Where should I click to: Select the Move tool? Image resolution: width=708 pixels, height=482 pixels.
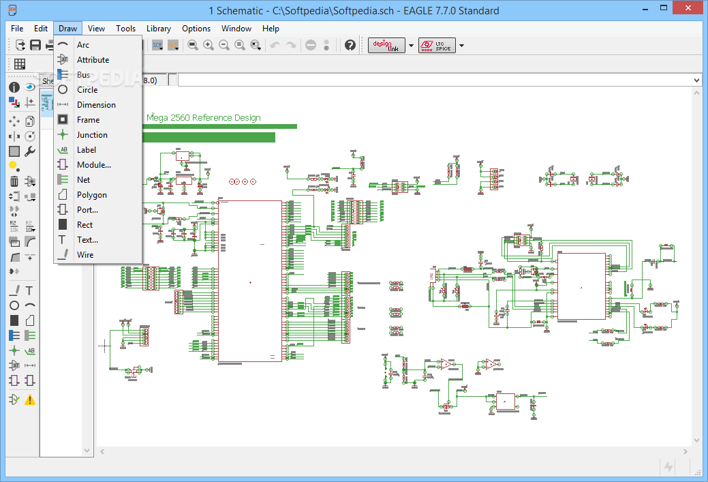point(14,121)
